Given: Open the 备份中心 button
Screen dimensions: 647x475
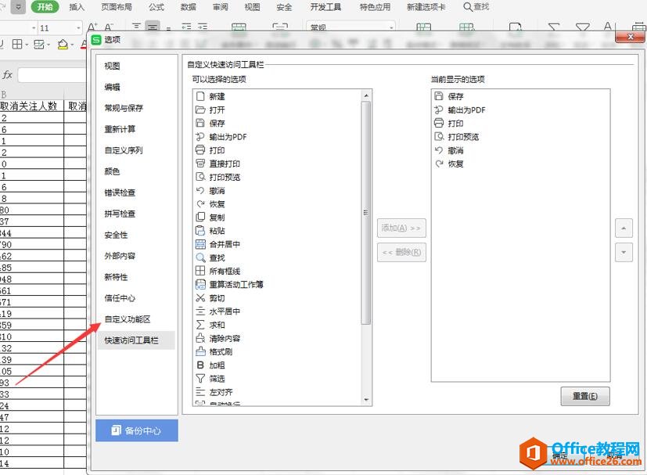Looking at the screenshot, I should coord(137,430).
